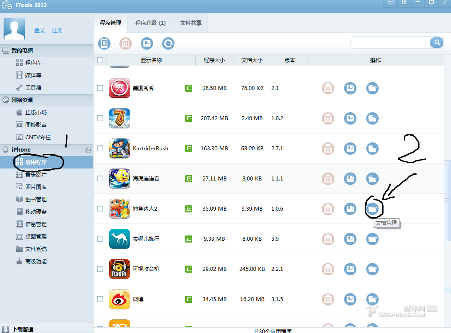The width and height of the screenshot is (451, 333).
Task: Open document folder for 美图秀秀
Action: click(x=372, y=88)
